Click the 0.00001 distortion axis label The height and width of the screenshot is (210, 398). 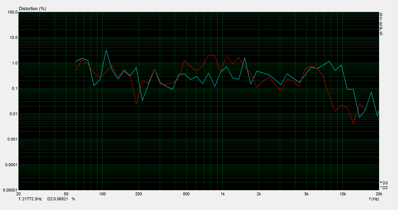10,190
